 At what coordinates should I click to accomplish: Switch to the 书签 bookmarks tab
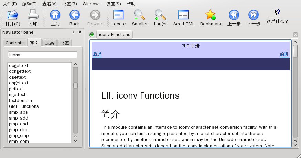(x=64, y=43)
